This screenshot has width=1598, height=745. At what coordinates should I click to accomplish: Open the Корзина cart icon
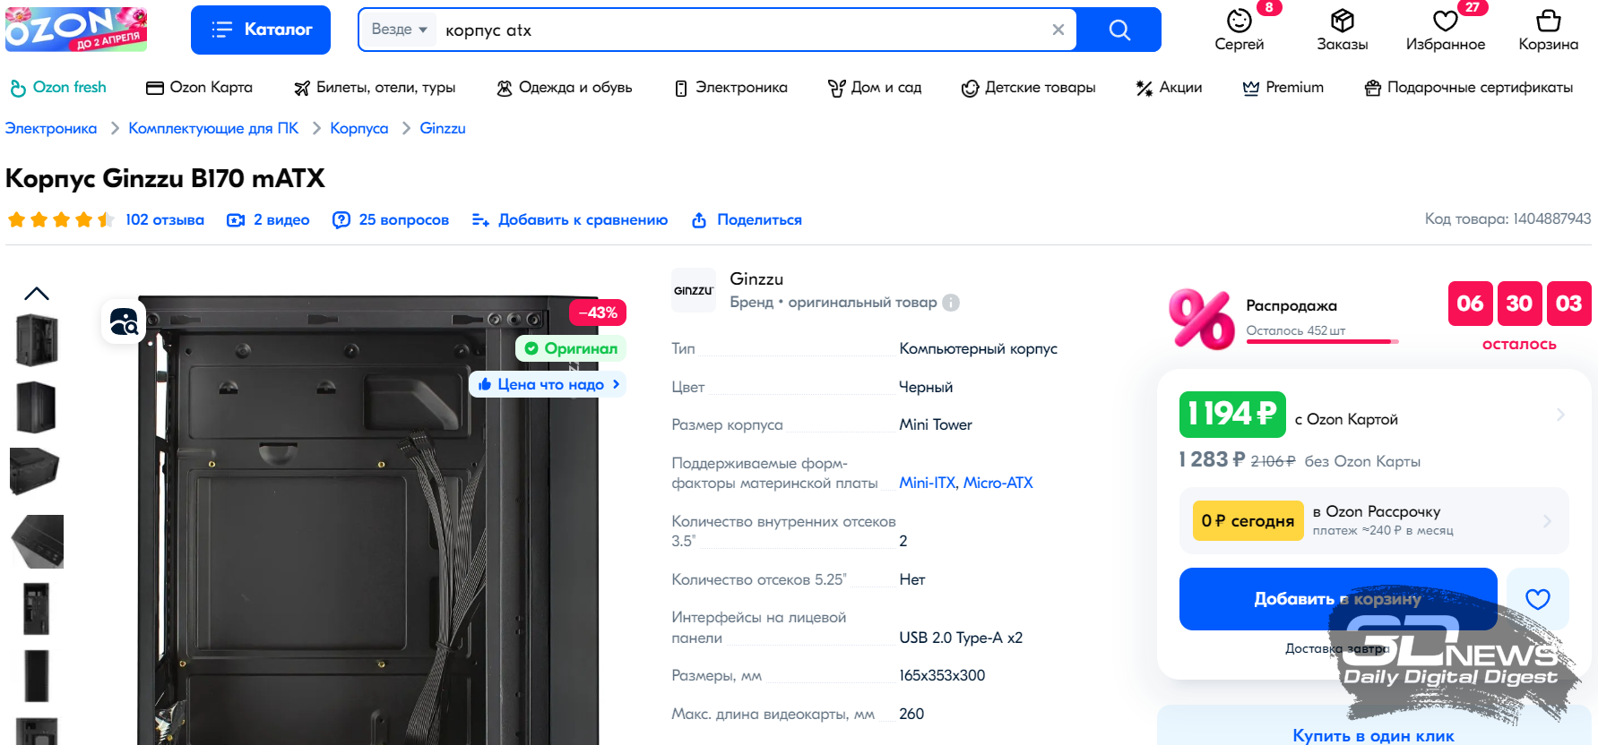click(x=1548, y=30)
